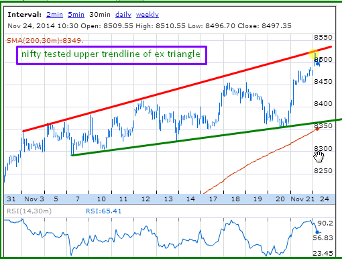Click the RSI 90.2 scale label

325,223
